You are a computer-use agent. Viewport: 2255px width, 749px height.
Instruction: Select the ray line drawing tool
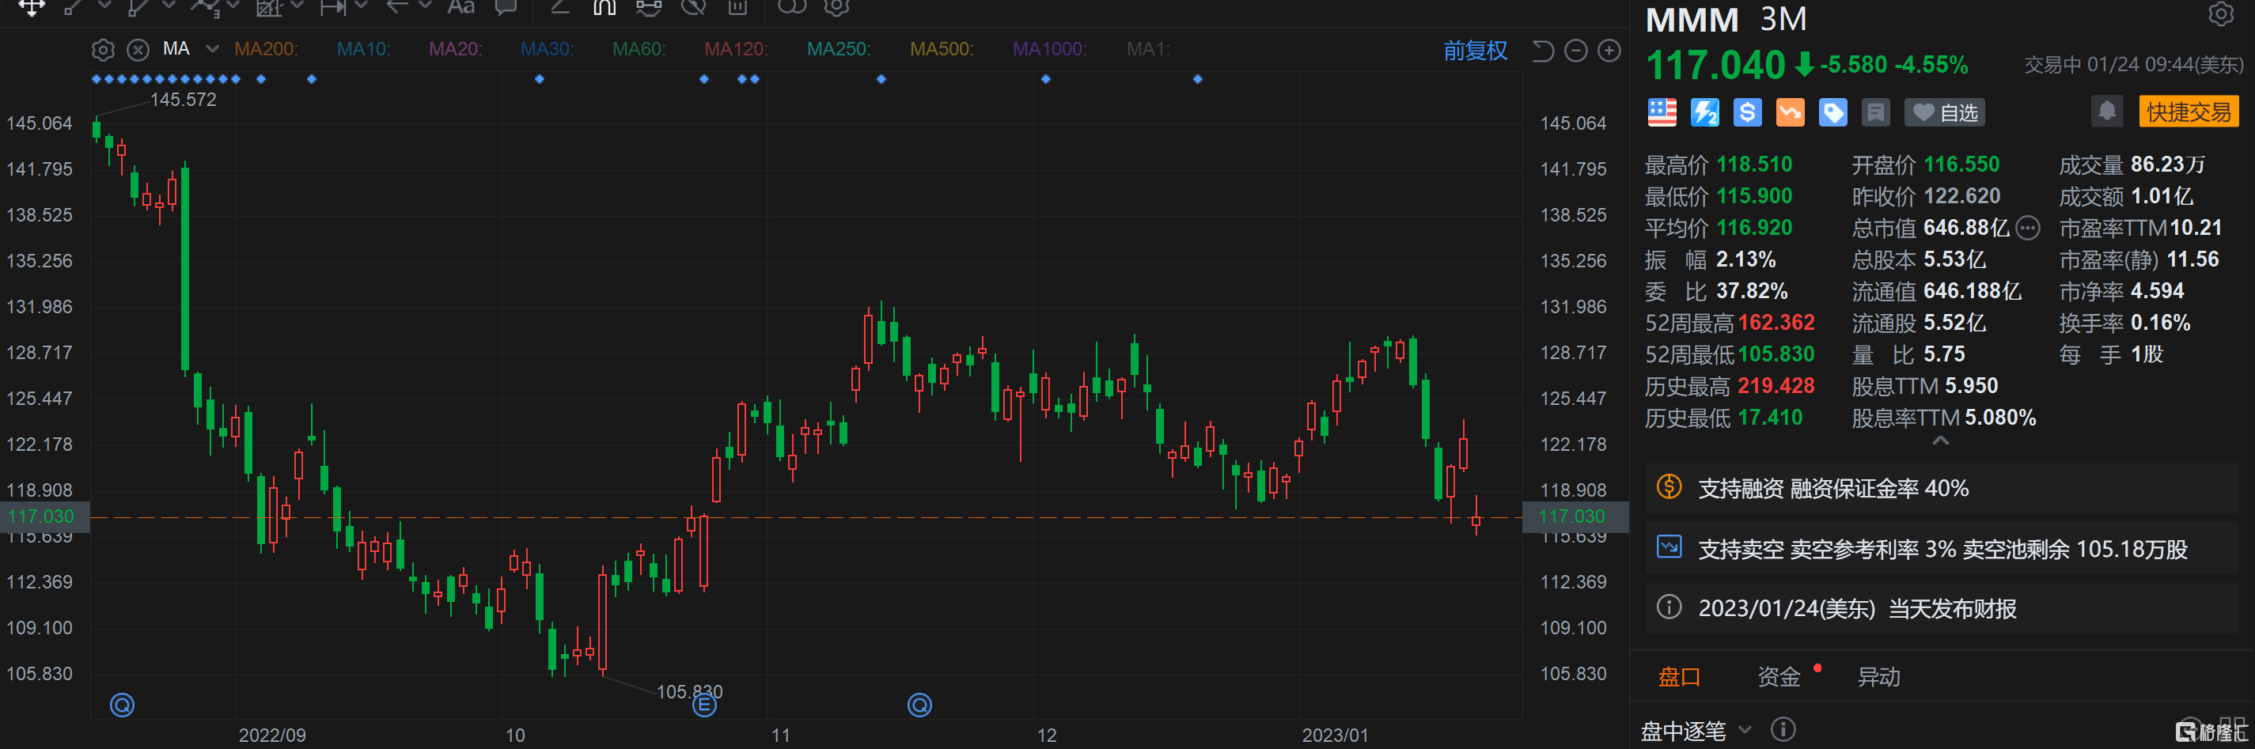coord(138,7)
